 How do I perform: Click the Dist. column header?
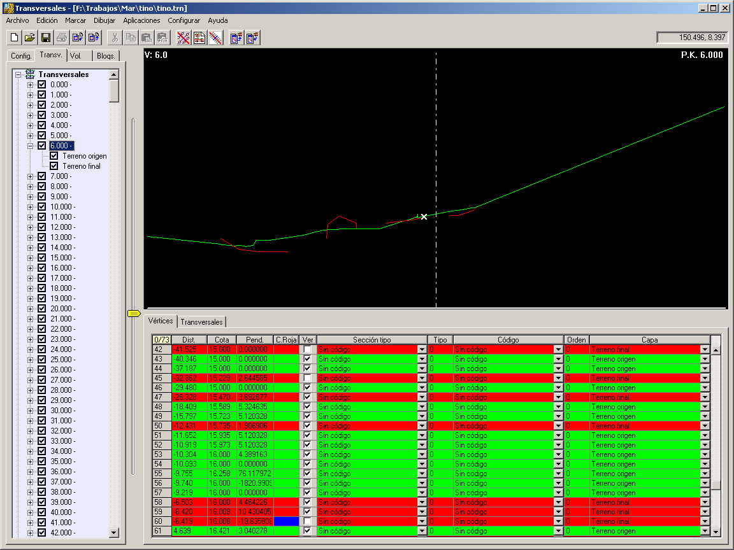pos(189,340)
